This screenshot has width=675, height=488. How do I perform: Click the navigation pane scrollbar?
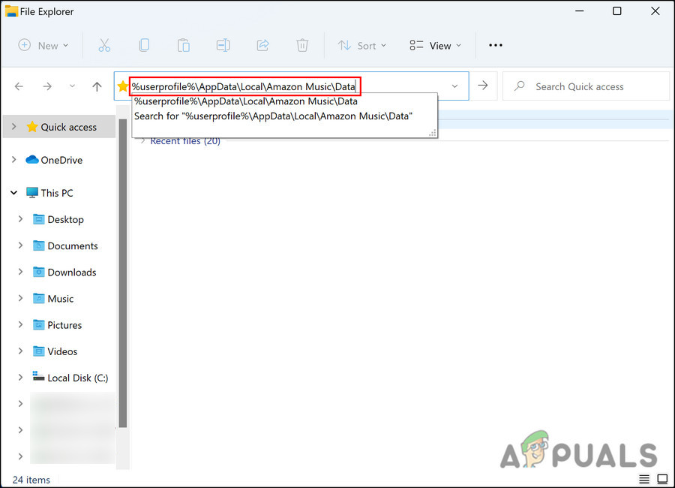tap(123, 273)
